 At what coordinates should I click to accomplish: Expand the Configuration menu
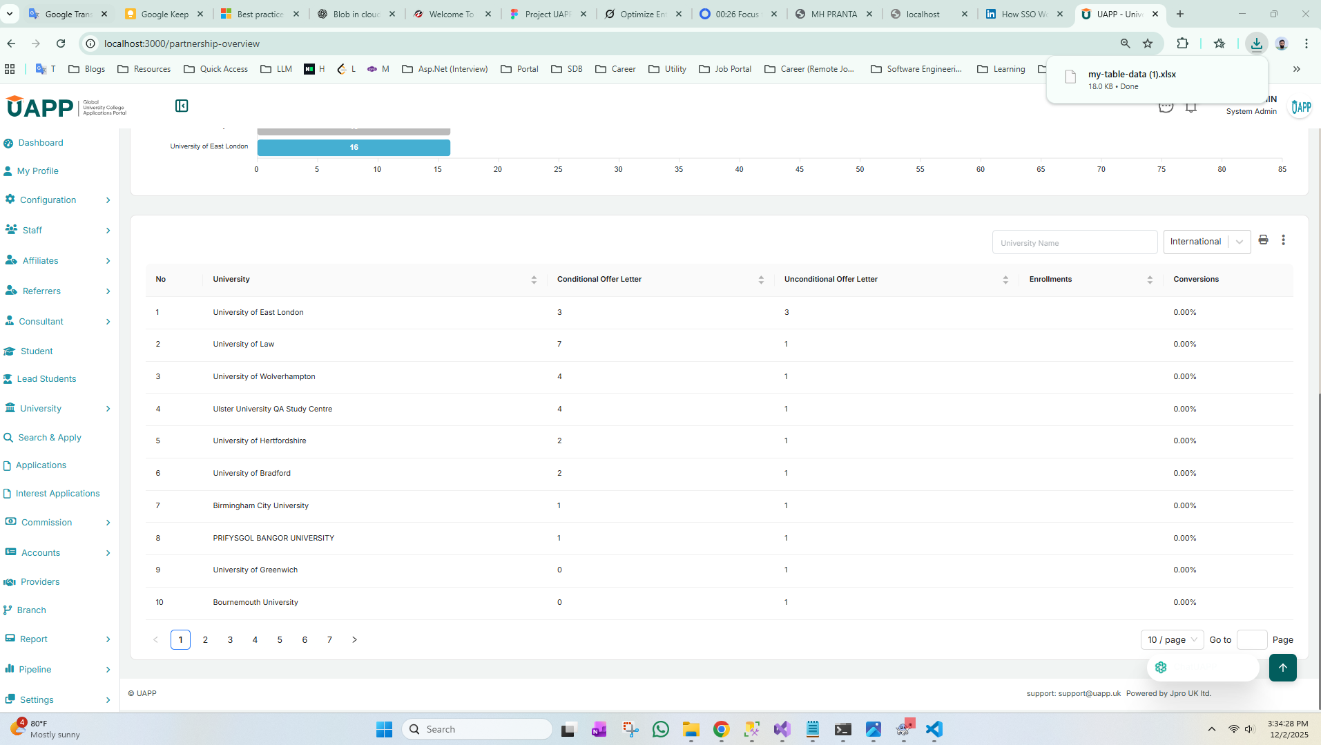59,200
